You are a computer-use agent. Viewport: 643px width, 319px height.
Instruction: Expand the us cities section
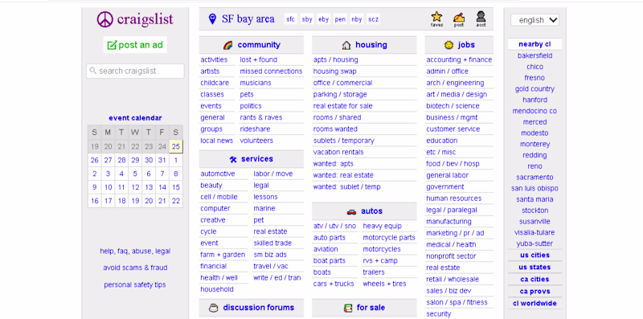coord(534,255)
